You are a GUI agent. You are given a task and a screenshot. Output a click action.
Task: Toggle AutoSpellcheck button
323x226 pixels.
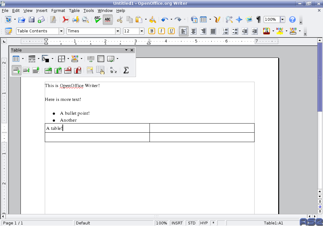coord(108,20)
